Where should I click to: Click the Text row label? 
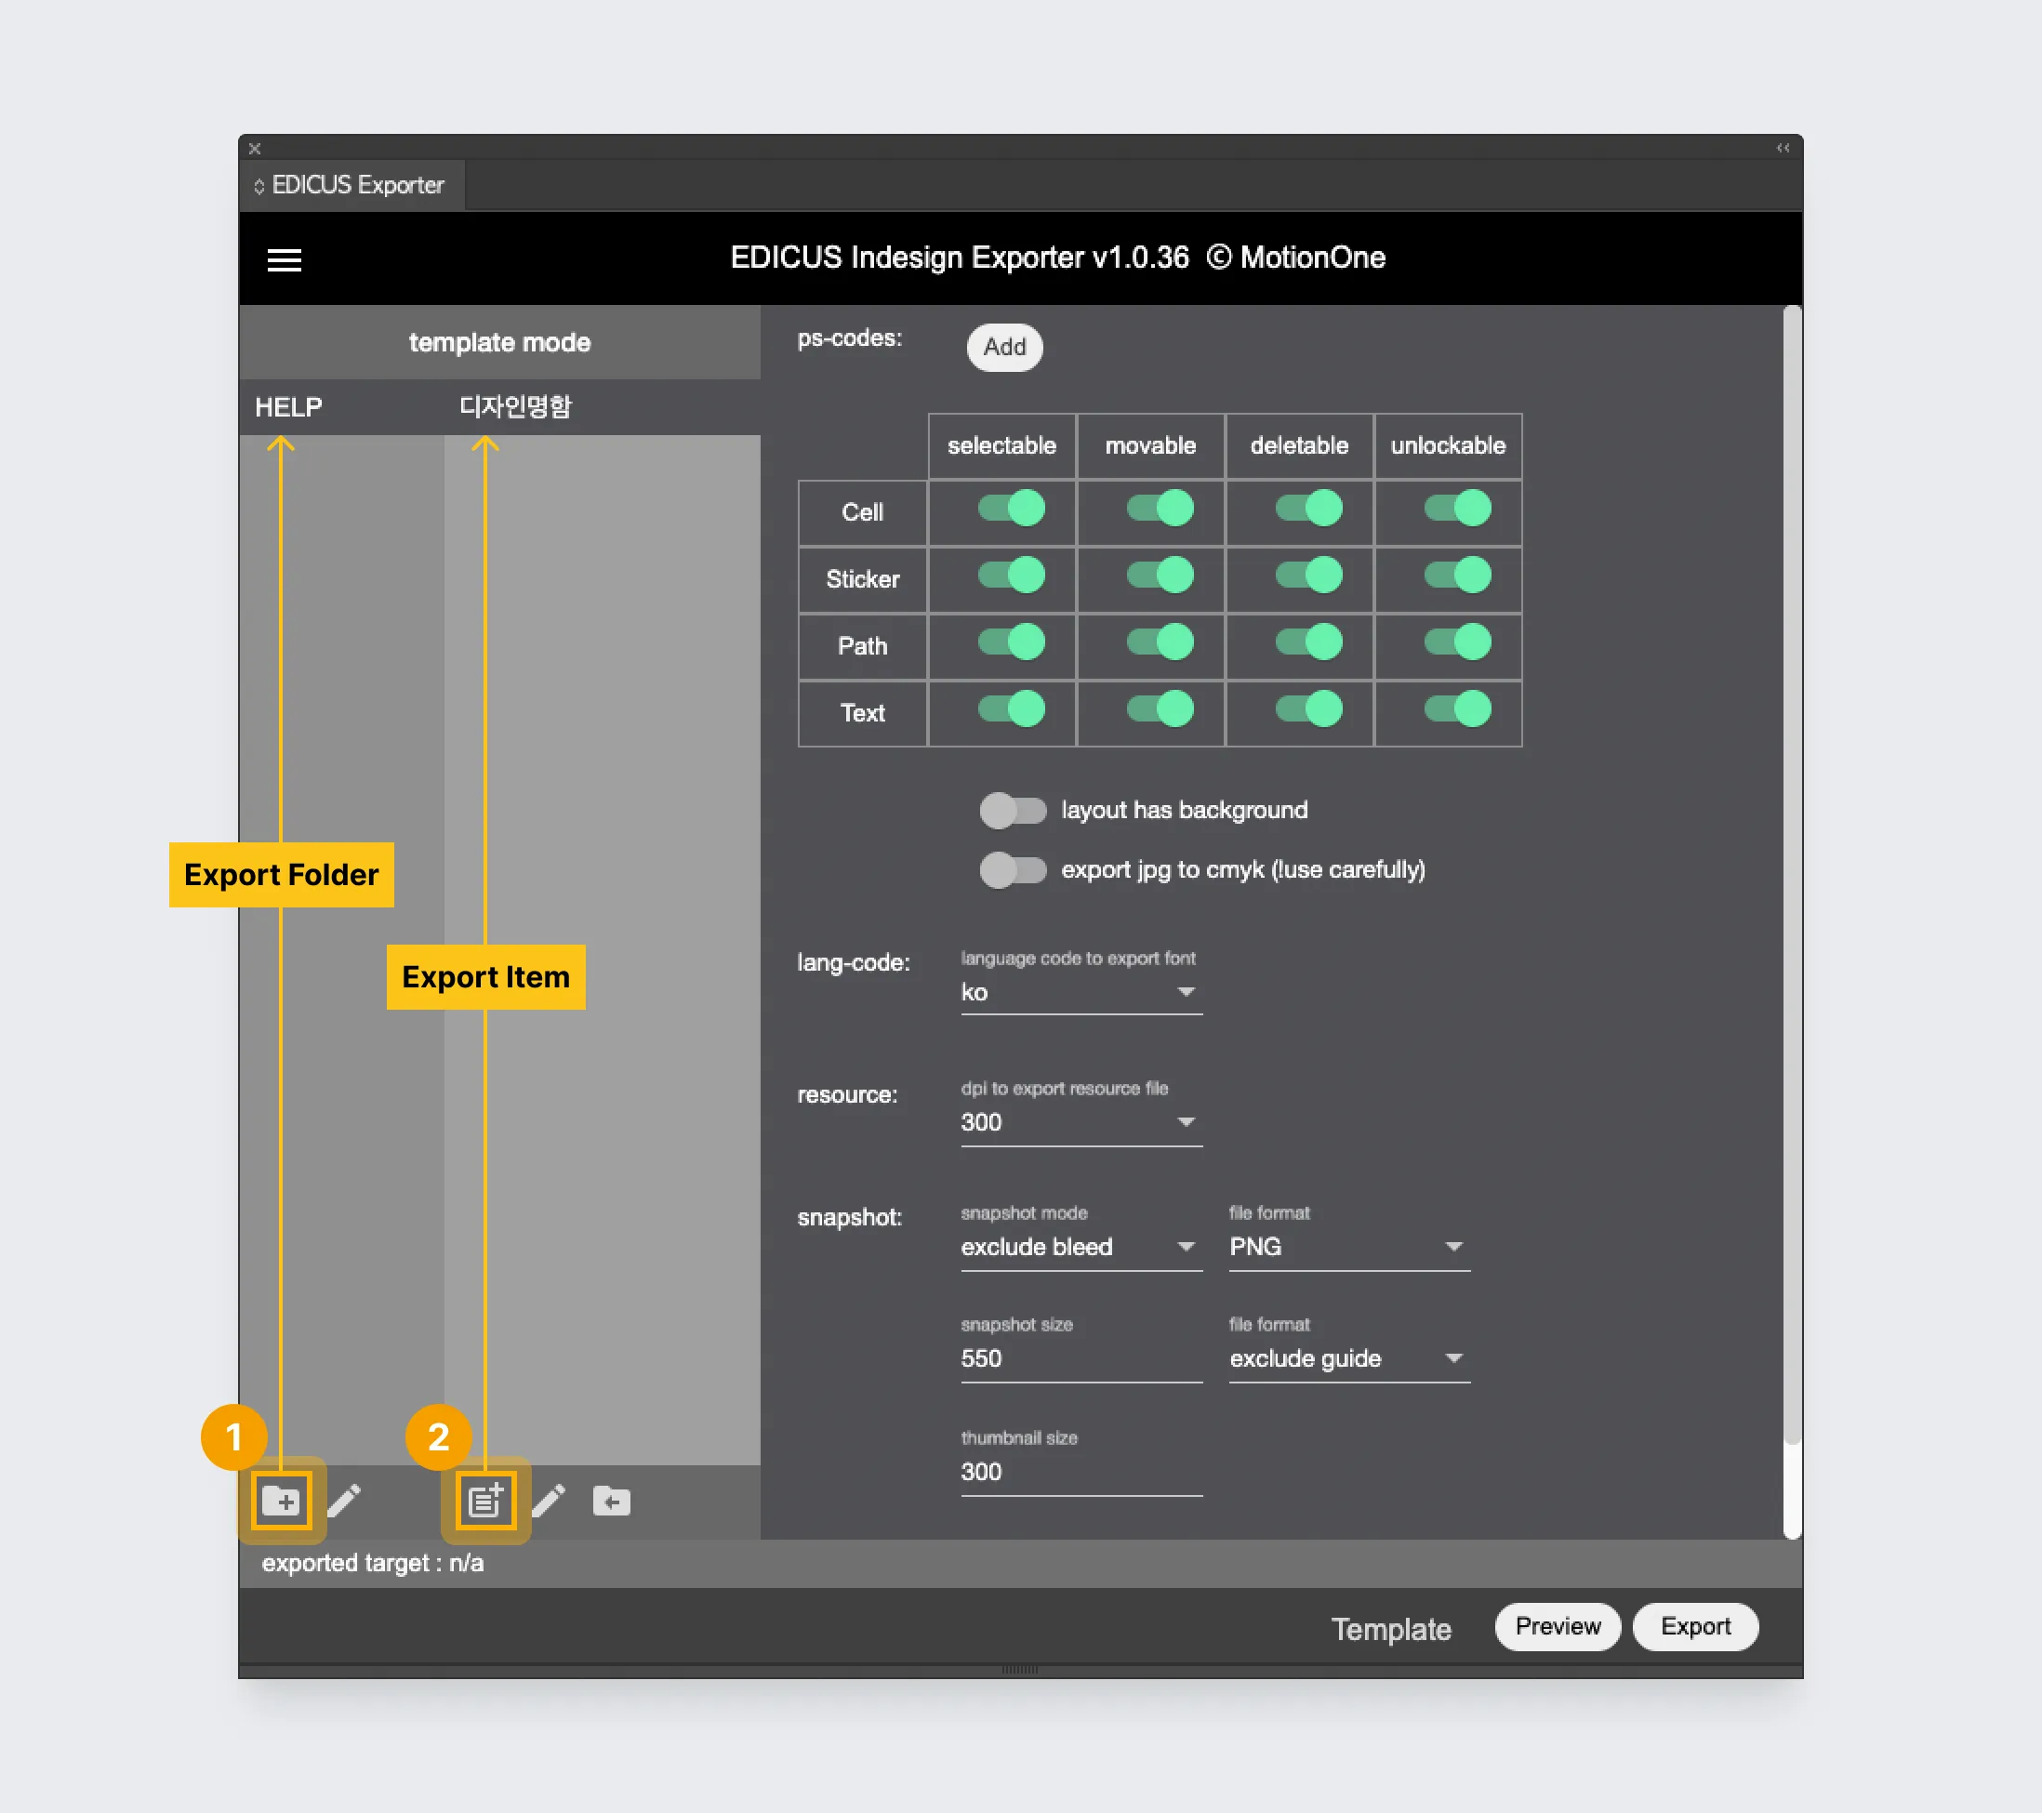tap(863, 713)
